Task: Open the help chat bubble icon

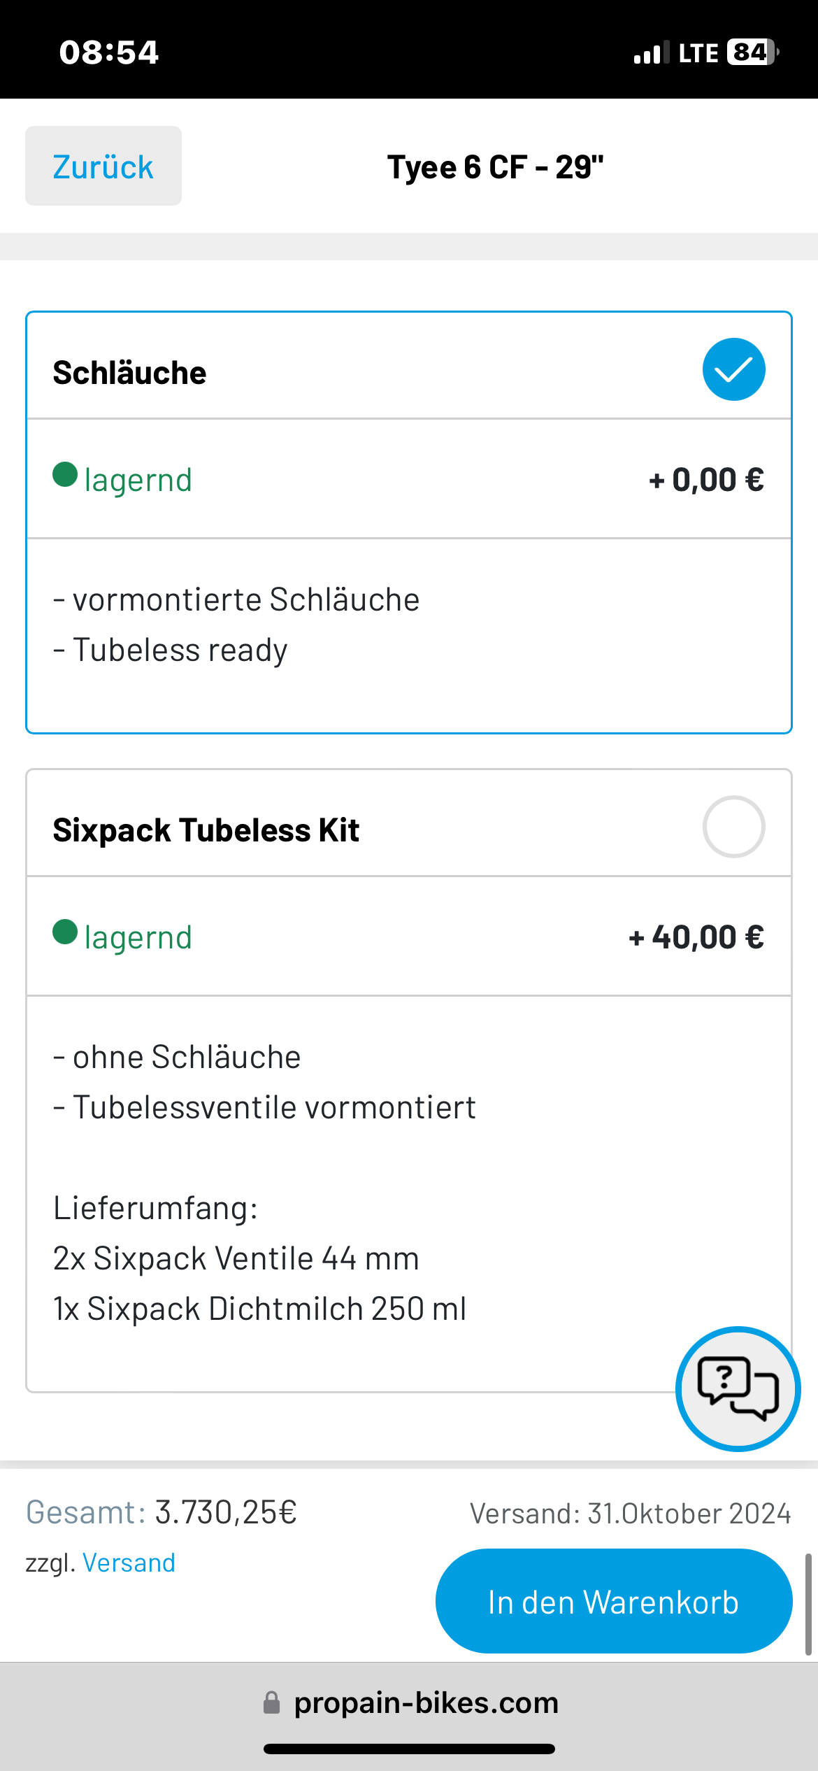Action: pos(738,1388)
